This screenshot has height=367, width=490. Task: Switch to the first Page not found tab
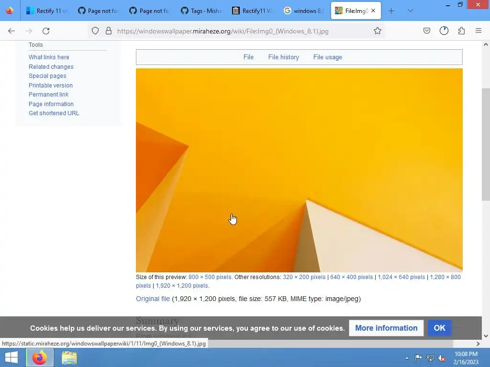click(98, 11)
